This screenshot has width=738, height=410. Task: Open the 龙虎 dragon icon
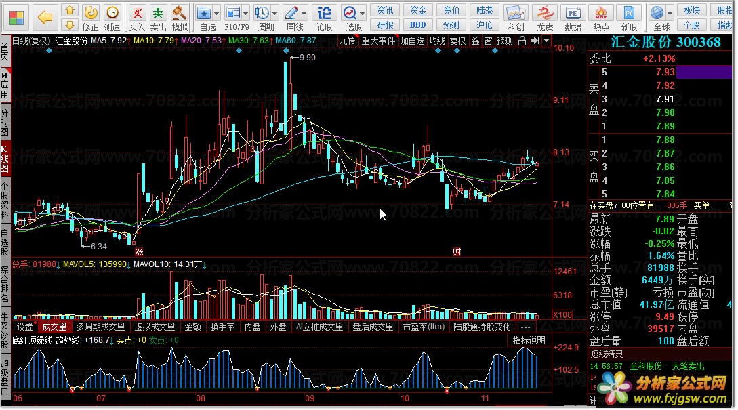(x=545, y=18)
